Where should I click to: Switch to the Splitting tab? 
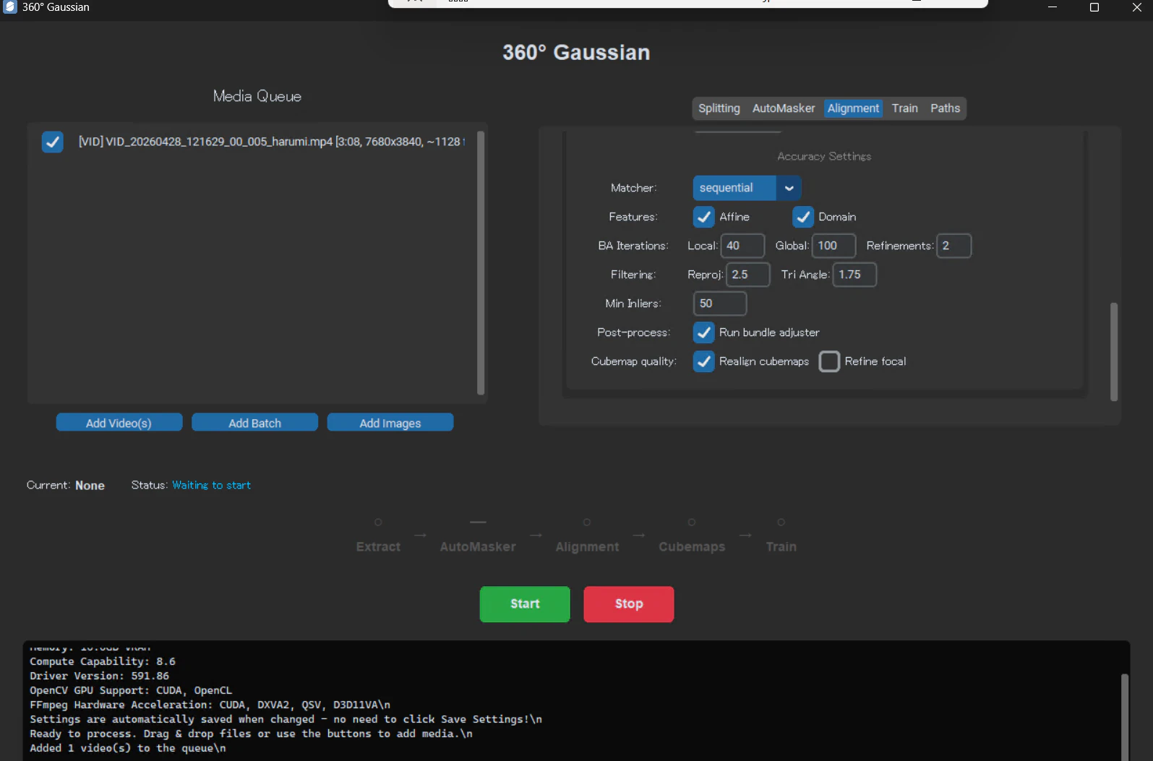click(719, 108)
